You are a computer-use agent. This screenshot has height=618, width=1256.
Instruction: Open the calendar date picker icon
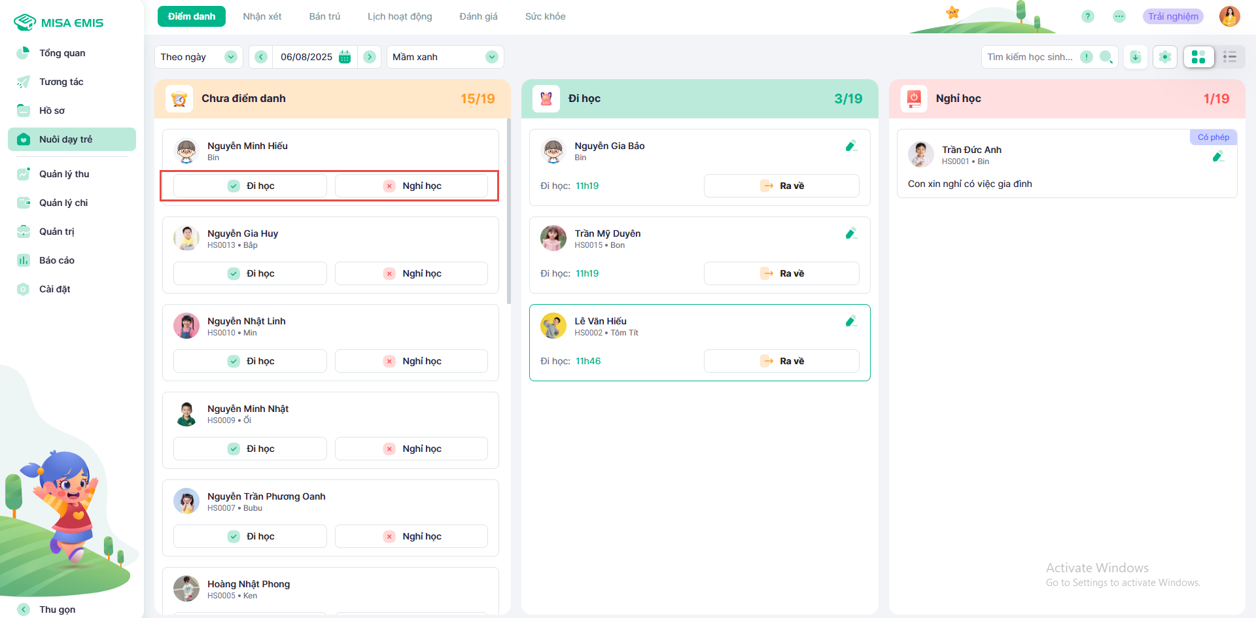point(345,57)
